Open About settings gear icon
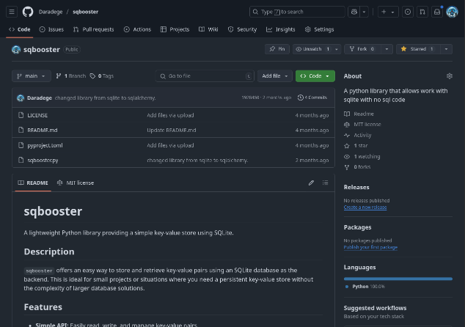 click(x=450, y=76)
